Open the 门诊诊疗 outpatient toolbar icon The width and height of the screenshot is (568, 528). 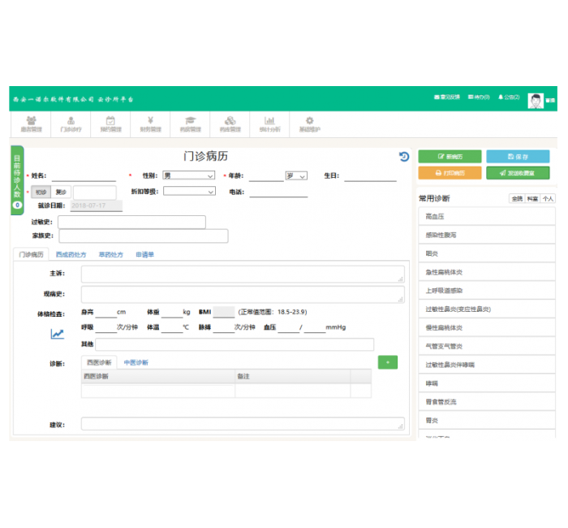click(x=71, y=123)
